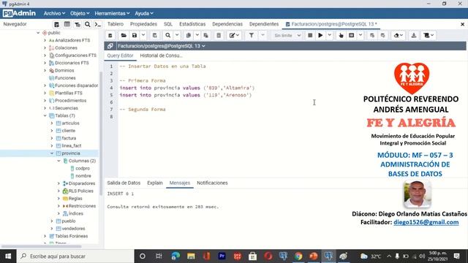Open the Historial de Consu... tab
Viewport: 468px width, 263px height.
tap(161, 56)
